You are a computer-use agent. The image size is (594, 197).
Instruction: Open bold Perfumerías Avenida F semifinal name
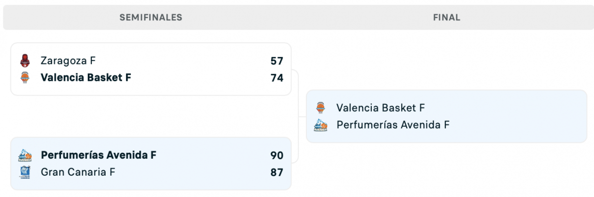pos(99,155)
